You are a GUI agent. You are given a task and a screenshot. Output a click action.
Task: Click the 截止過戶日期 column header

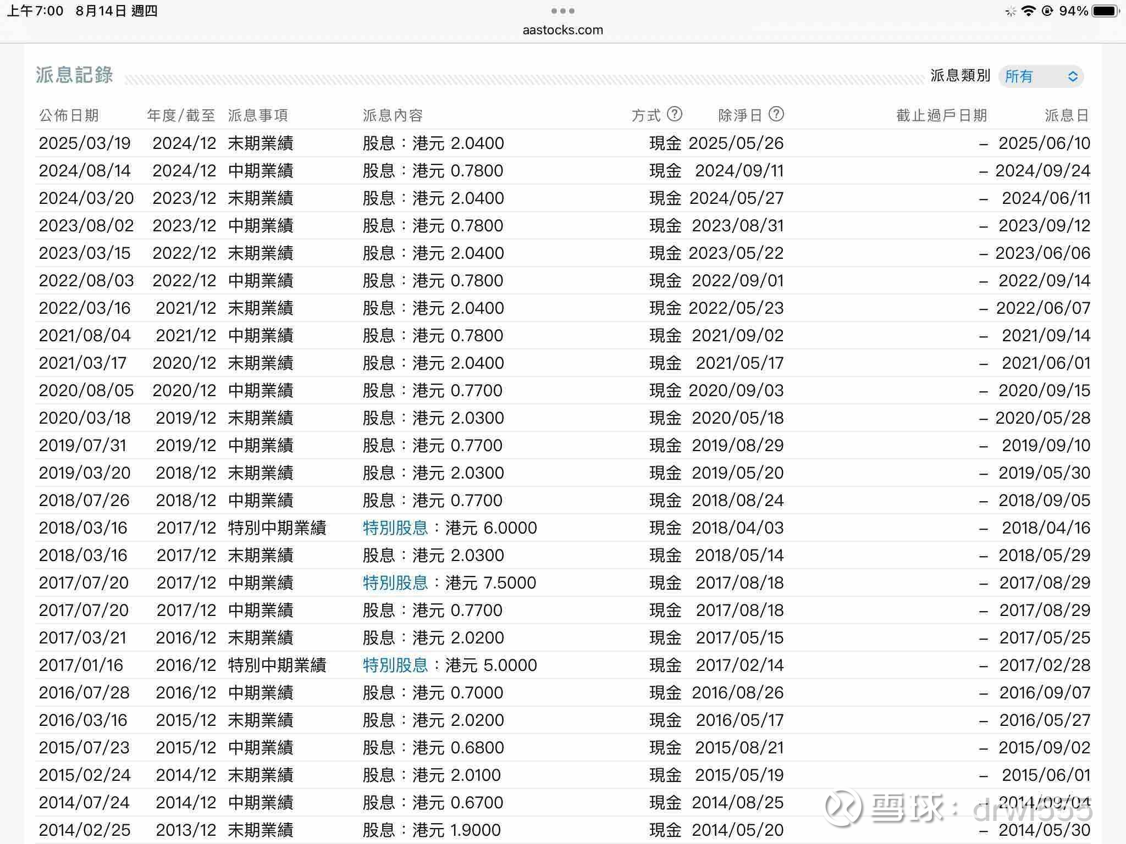[x=941, y=115]
